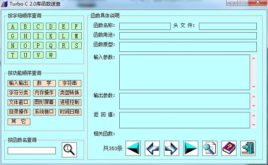Click the magnifier search button beside name field
The image size is (268, 165).
(x=69, y=150)
